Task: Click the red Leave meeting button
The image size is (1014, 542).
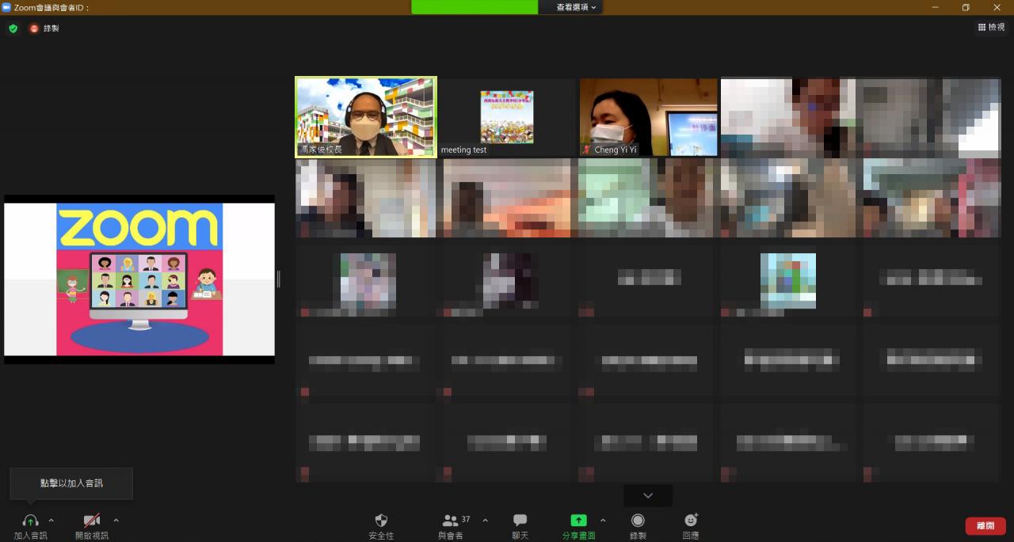Action: (x=985, y=526)
